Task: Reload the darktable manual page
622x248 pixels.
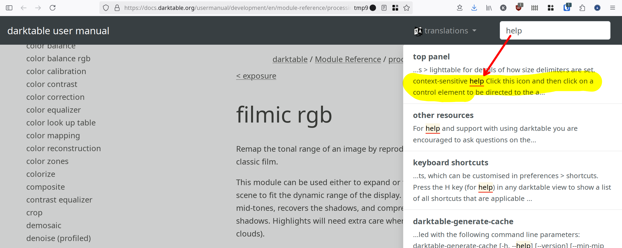Action: [53, 8]
